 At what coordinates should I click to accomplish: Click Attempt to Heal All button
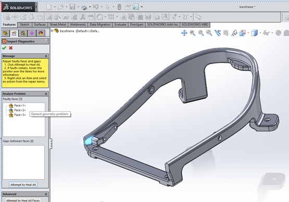coord(23,185)
